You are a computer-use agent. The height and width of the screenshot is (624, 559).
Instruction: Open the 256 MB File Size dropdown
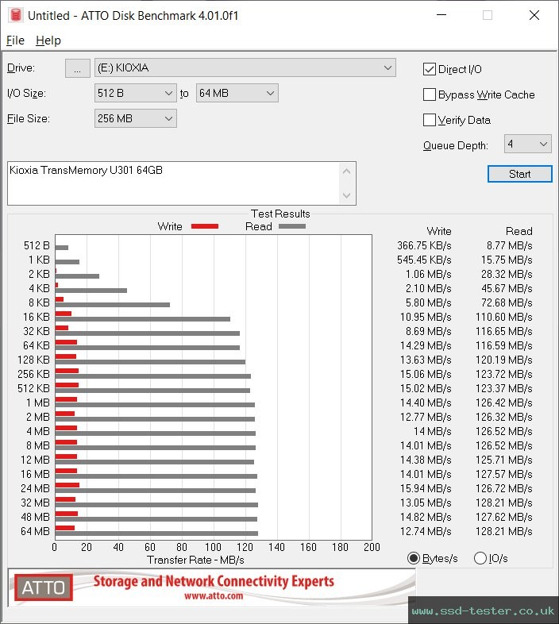135,118
